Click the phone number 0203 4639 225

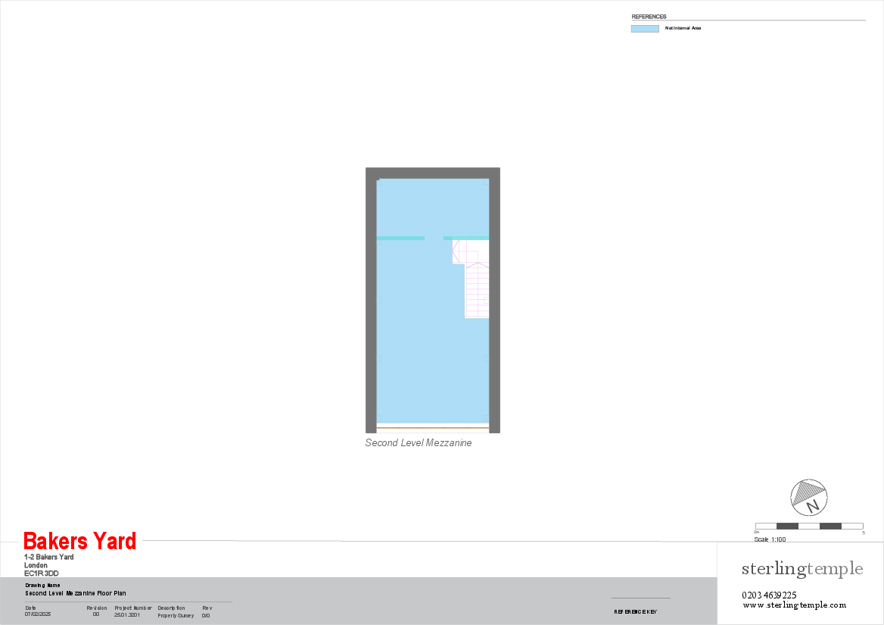[769, 595]
